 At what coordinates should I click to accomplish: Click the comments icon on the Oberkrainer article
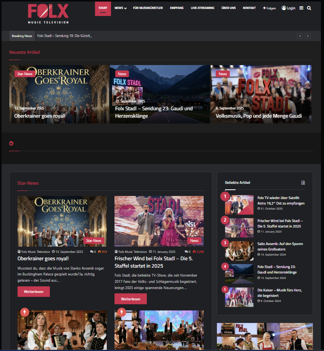[91, 252]
